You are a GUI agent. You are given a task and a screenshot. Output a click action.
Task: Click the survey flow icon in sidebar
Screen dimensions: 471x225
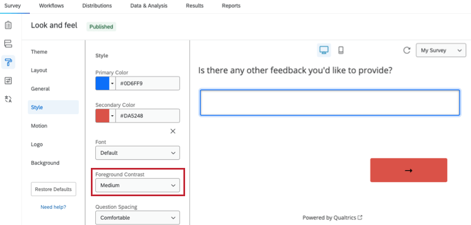pos(8,44)
